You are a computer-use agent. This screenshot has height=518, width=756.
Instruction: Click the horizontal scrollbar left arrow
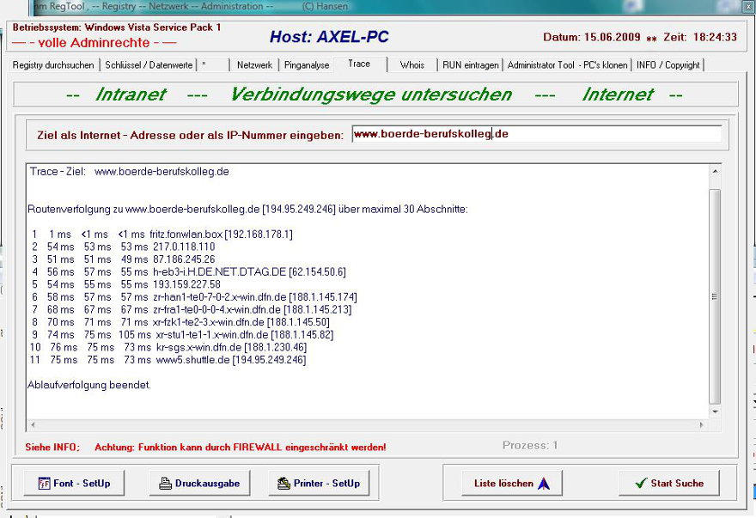click(x=34, y=424)
